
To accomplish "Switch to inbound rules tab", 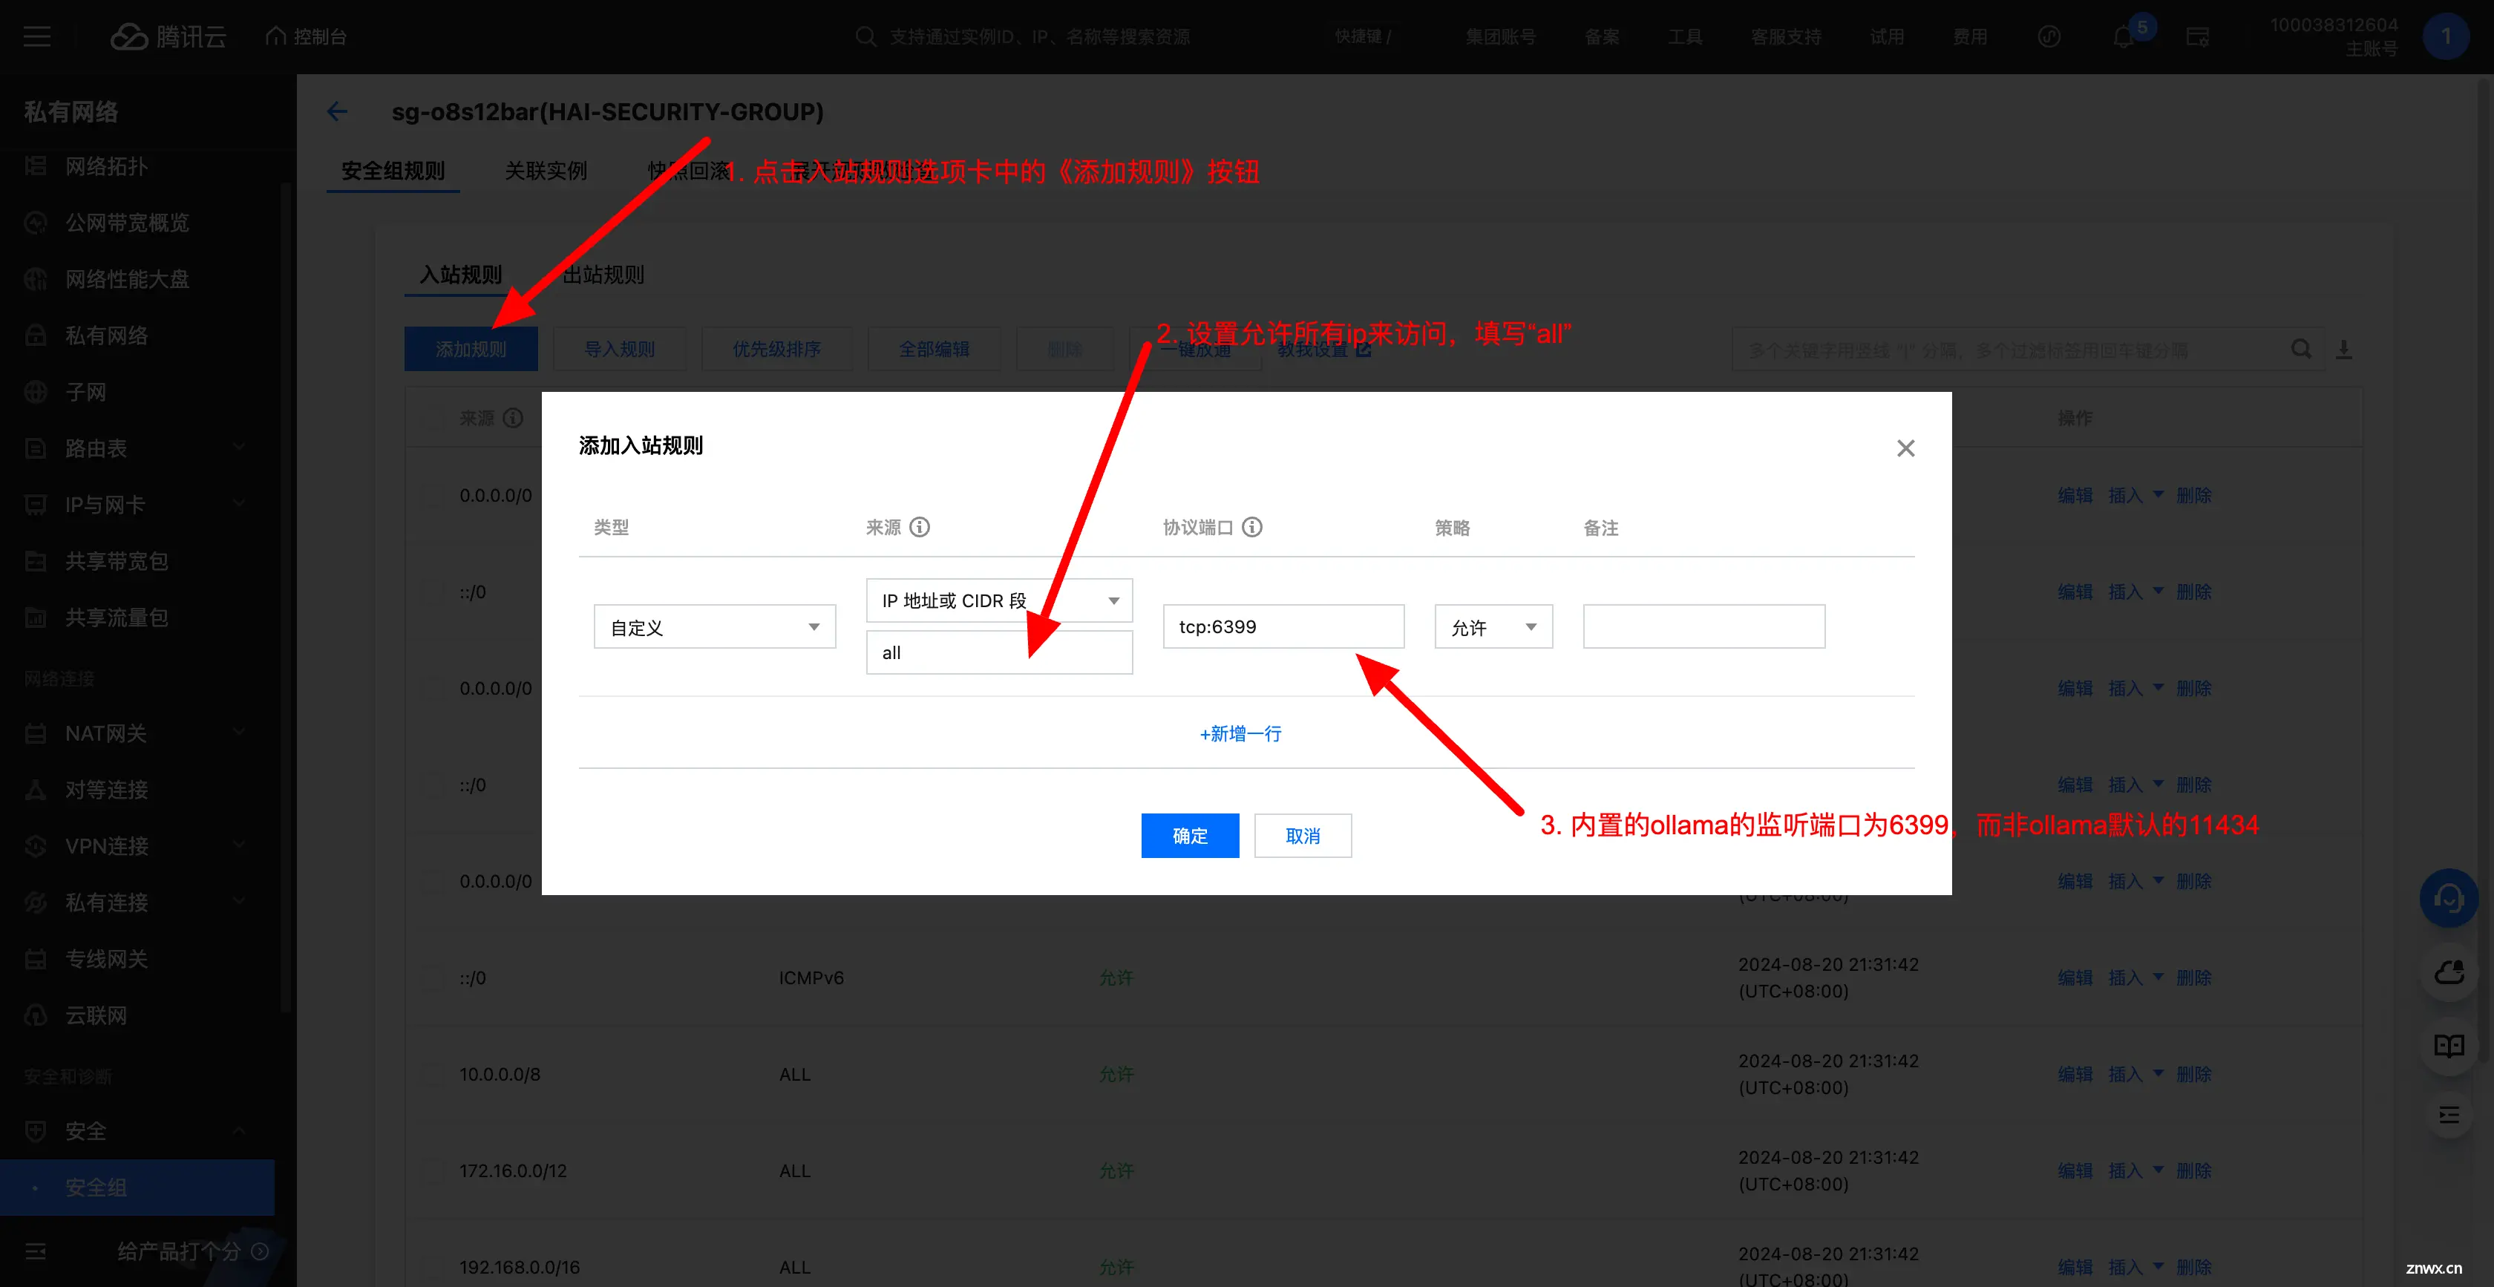I will pyautogui.click(x=461, y=275).
